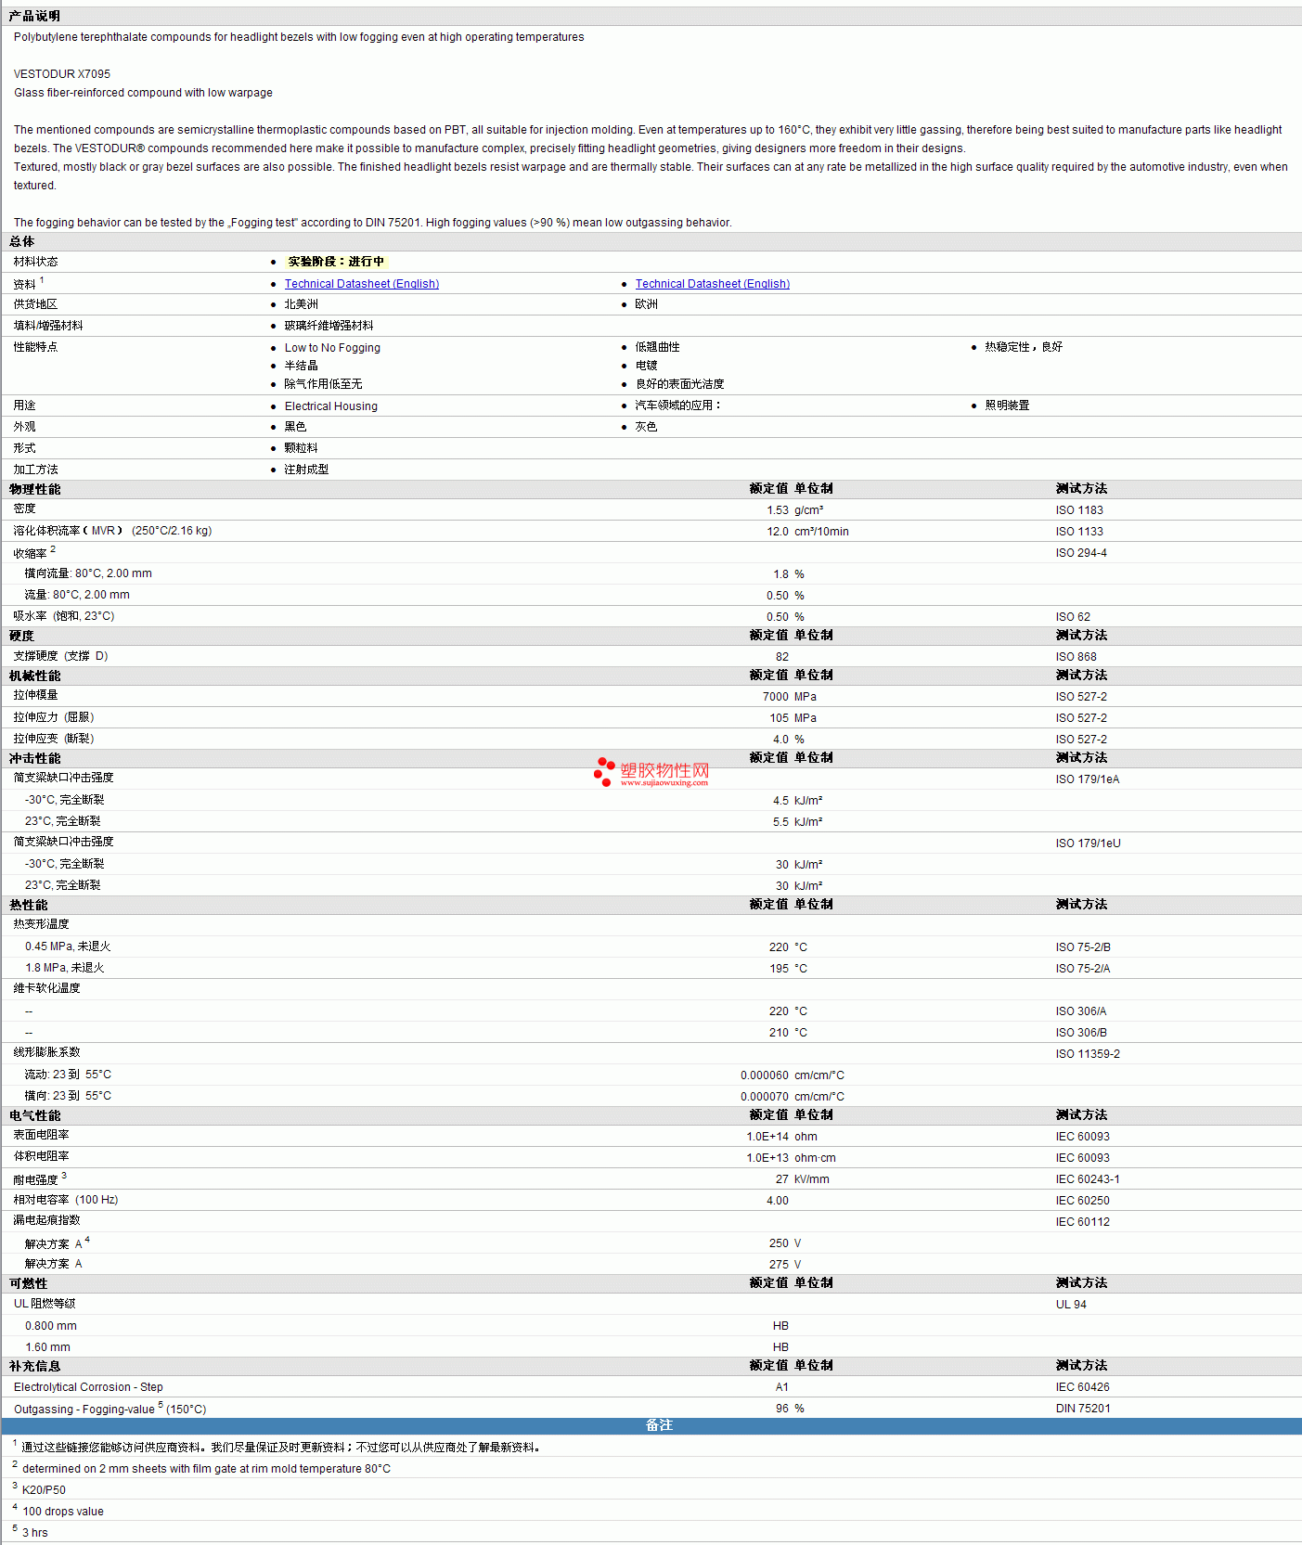Image resolution: width=1302 pixels, height=1545 pixels.
Task: Select the '良好的表面光洁度' feature entry
Action: [x=680, y=384]
